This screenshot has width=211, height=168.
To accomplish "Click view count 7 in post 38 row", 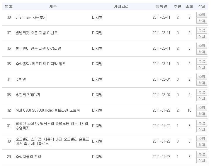I will [189, 17].
